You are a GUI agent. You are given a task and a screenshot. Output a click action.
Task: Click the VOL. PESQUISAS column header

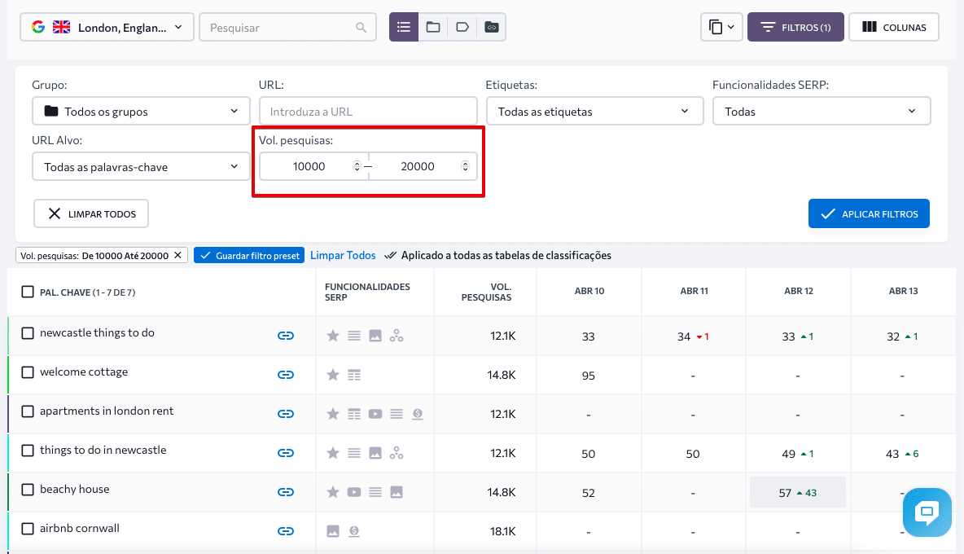(x=486, y=292)
